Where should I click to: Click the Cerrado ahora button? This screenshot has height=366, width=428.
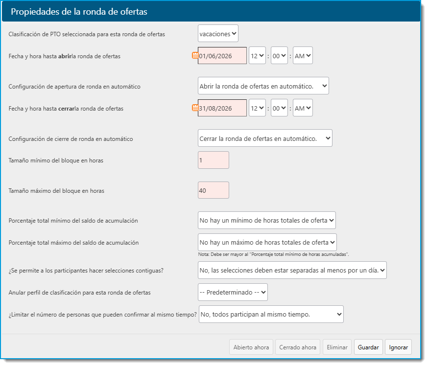coord(298,347)
